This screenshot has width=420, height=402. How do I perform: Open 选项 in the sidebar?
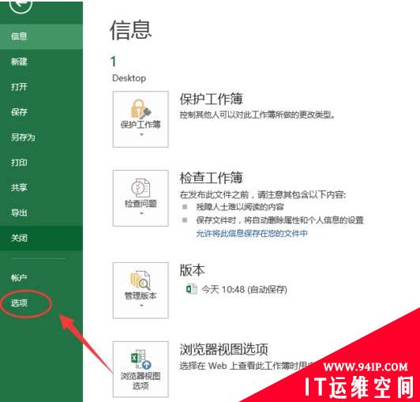pos(41,302)
